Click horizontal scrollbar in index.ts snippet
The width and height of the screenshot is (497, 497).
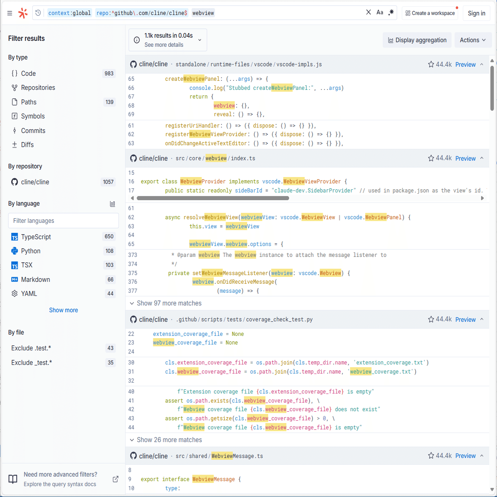(x=213, y=198)
